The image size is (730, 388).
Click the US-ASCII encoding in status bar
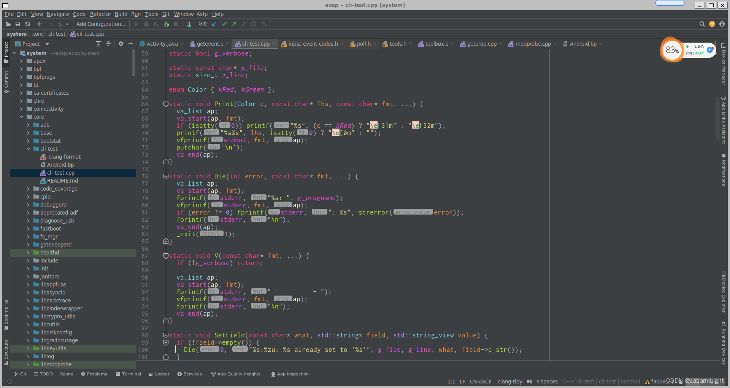481,382
